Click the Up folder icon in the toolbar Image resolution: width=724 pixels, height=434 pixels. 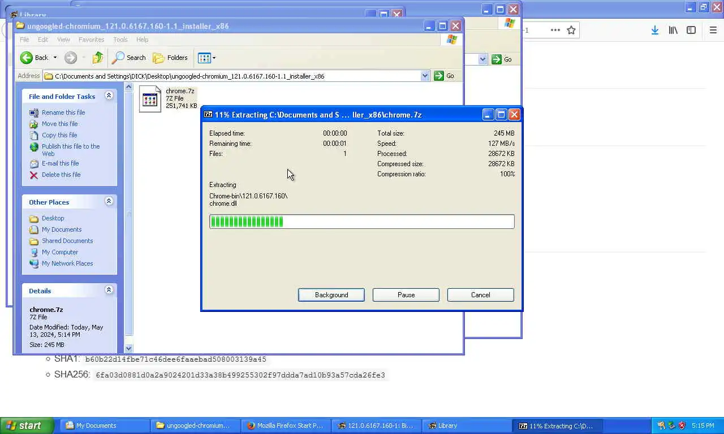click(97, 58)
